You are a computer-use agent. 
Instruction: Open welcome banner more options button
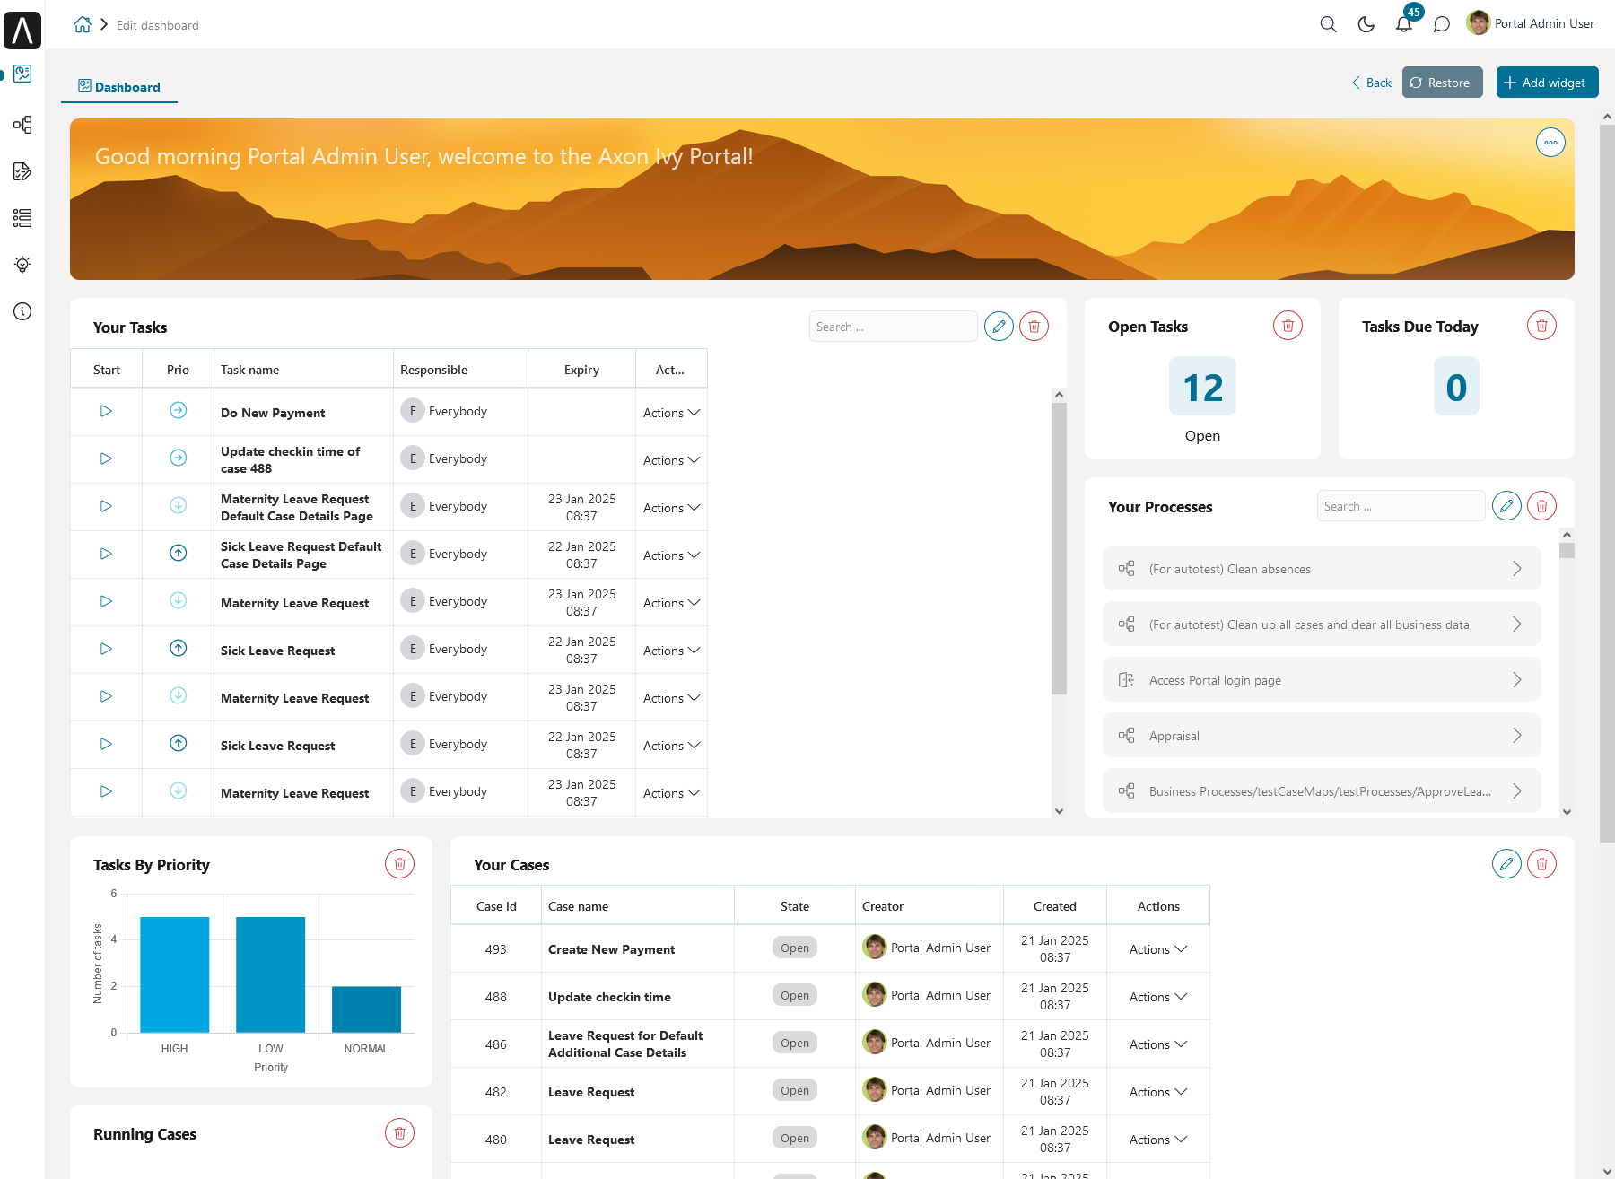pyautogui.click(x=1550, y=143)
